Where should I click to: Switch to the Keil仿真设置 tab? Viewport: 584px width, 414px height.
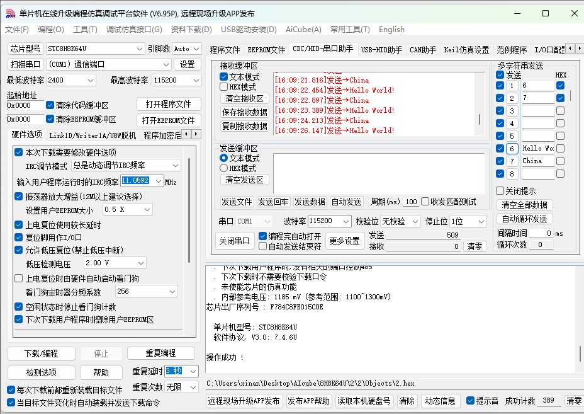[466, 50]
